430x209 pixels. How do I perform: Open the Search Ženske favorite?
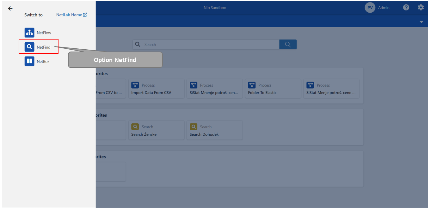pos(156,130)
